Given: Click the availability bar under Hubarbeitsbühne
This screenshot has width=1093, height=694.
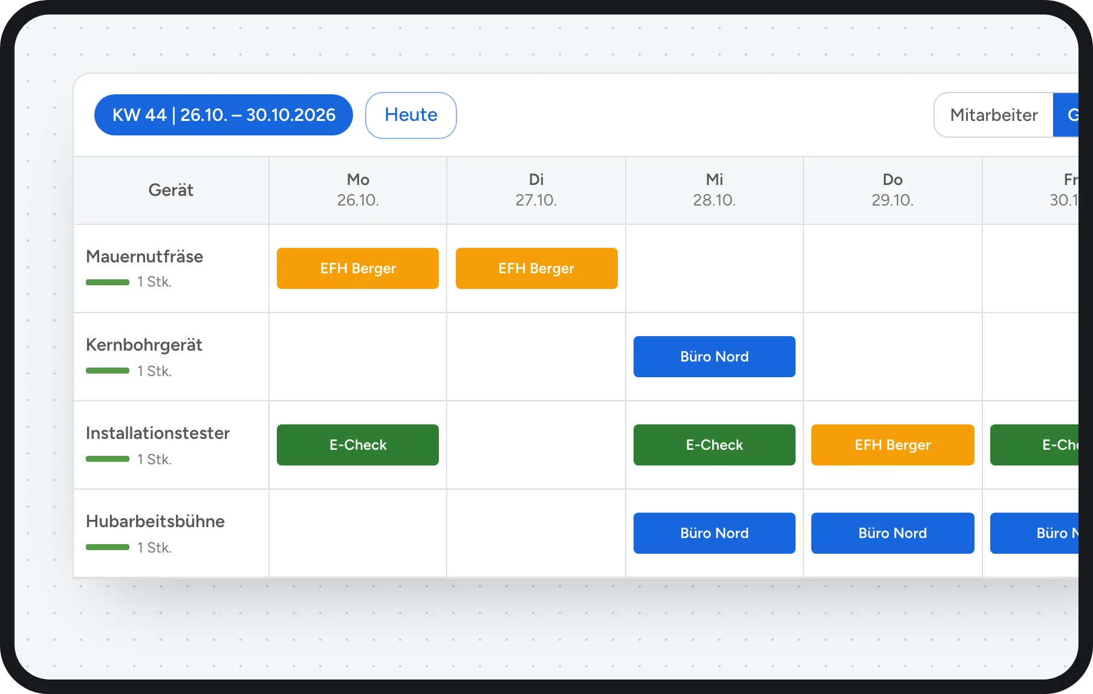Looking at the screenshot, I should pyautogui.click(x=108, y=547).
